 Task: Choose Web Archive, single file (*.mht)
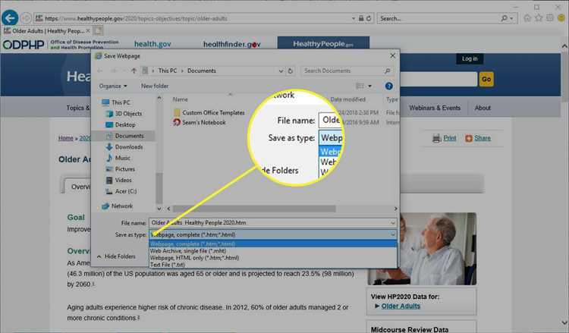(x=273, y=250)
